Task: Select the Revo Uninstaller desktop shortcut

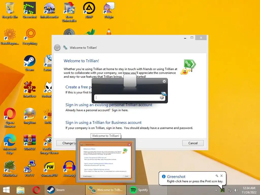Action: point(69,12)
